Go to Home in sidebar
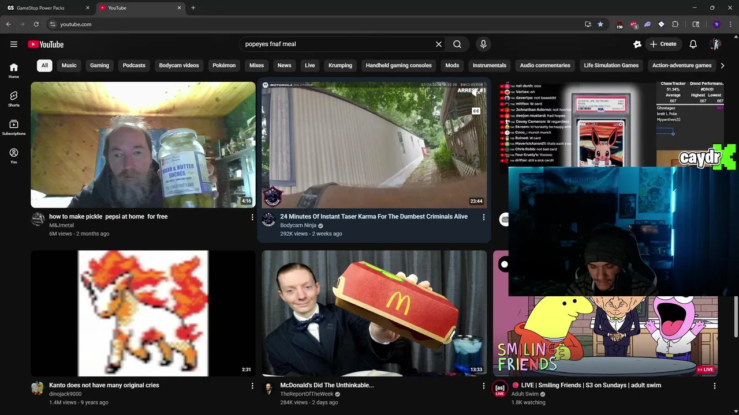 click(x=14, y=70)
